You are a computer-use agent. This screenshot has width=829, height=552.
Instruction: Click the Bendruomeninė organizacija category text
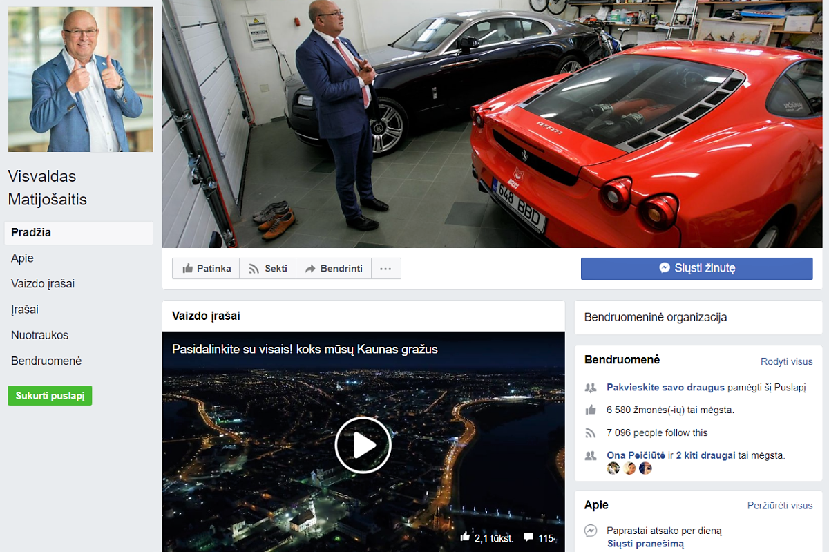point(656,317)
